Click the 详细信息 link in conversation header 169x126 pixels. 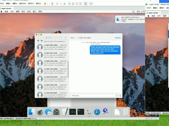click(118, 38)
